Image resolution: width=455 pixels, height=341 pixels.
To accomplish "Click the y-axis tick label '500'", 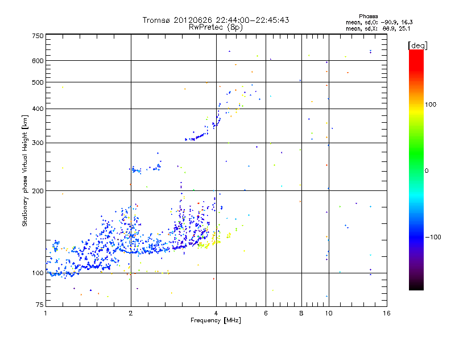I will coord(38,82).
